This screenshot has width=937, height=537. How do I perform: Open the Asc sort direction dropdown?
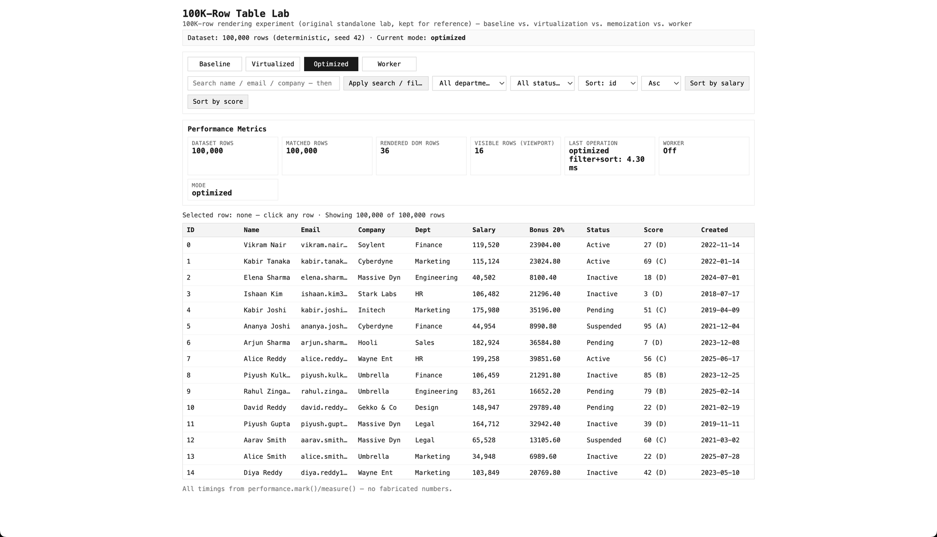point(661,83)
